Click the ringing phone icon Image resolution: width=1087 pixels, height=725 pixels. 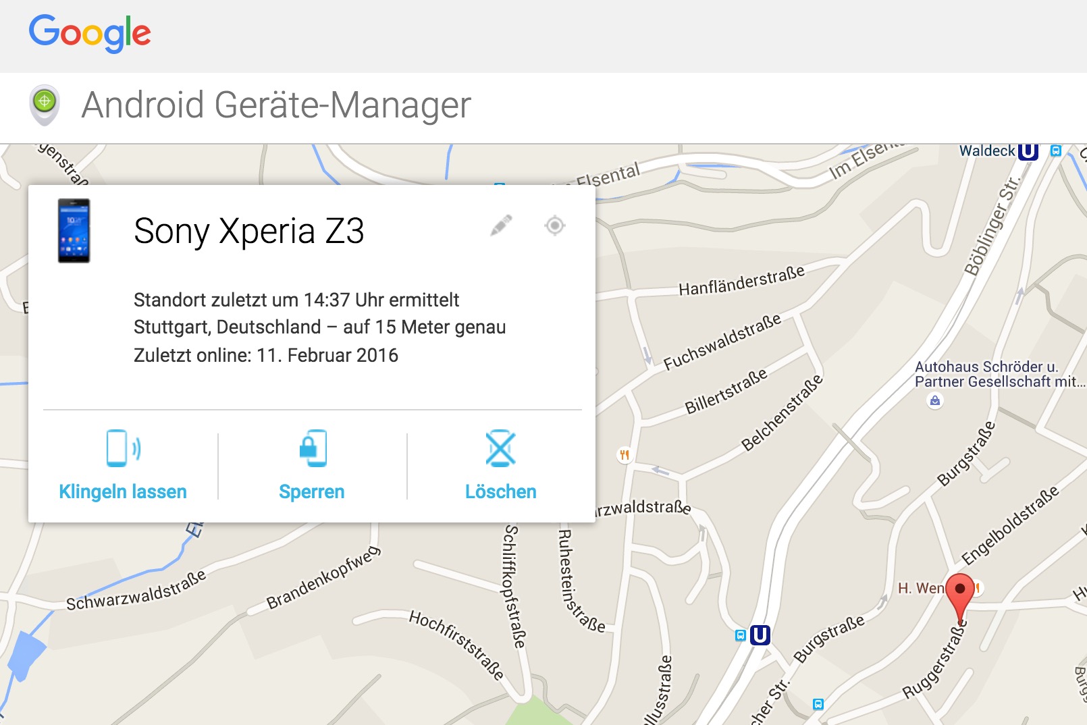[124, 448]
